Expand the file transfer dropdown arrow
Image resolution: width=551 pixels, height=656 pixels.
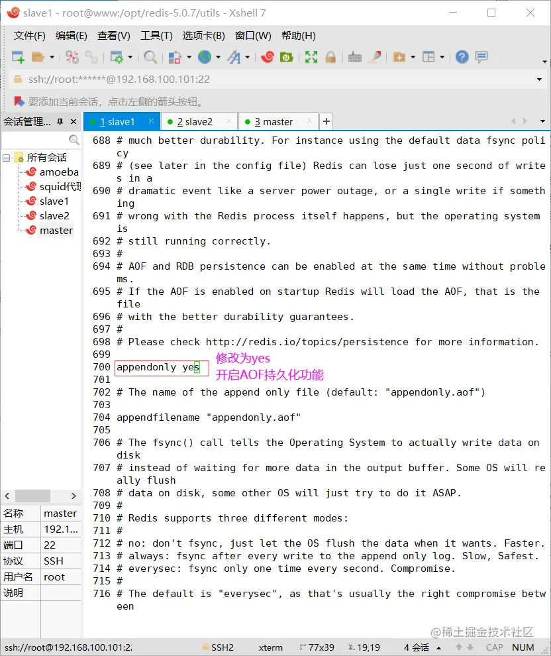pos(189,57)
